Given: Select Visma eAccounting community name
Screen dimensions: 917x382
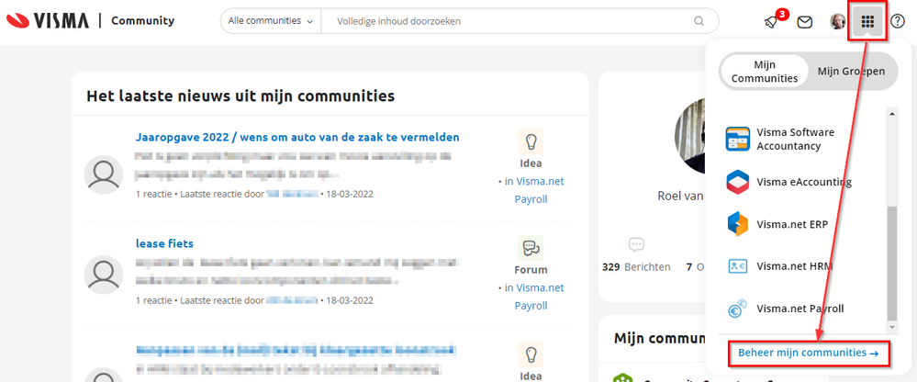Looking at the screenshot, I should pos(803,182).
